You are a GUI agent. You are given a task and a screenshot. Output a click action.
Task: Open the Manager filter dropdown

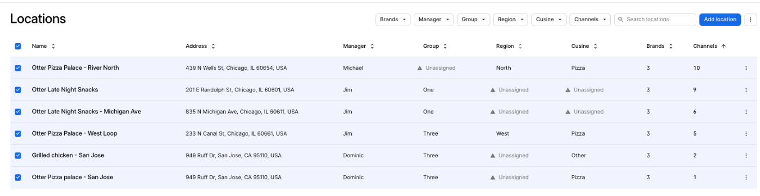433,20
